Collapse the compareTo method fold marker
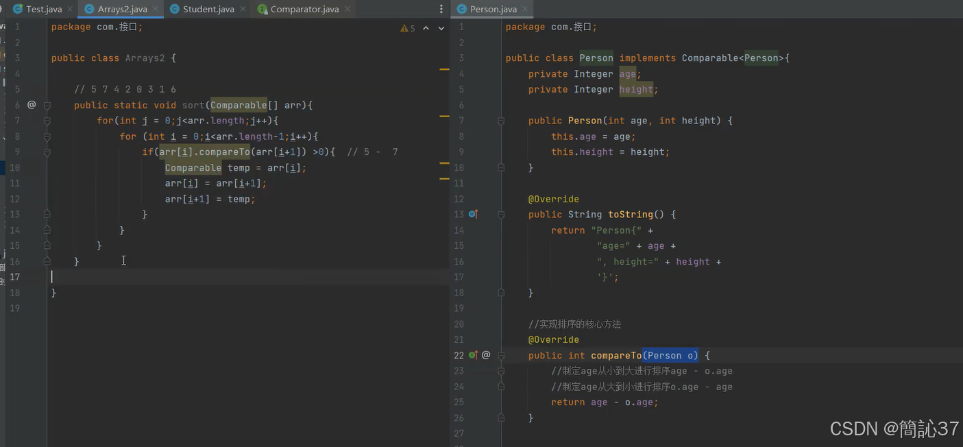The image size is (963, 447). coord(501,355)
